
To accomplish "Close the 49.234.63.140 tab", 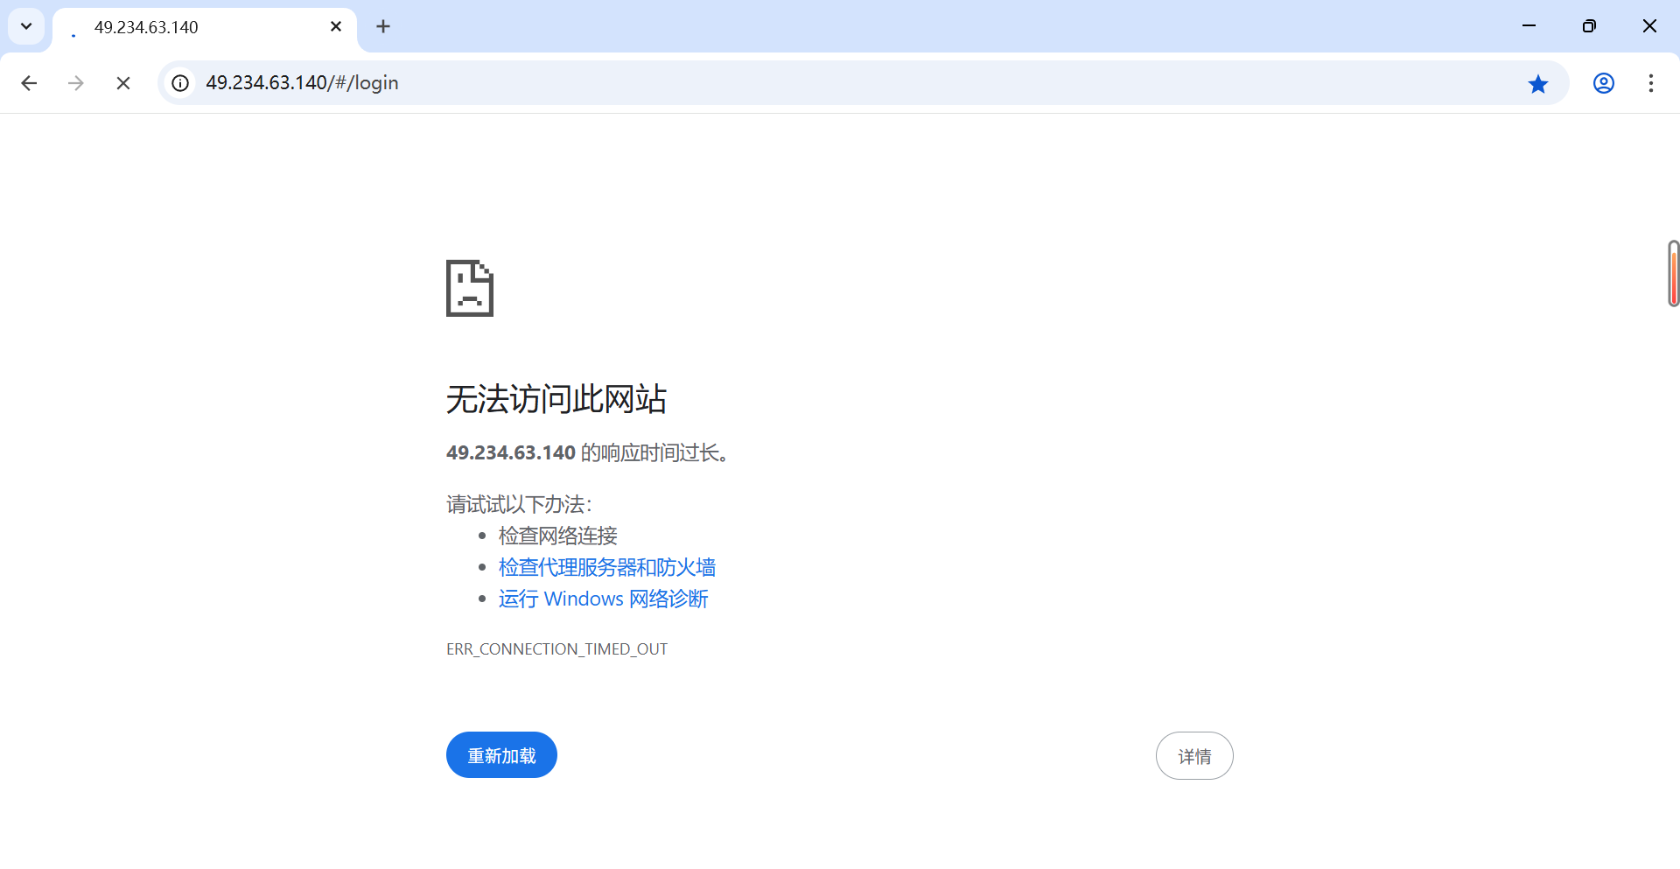I will pyautogui.click(x=336, y=26).
